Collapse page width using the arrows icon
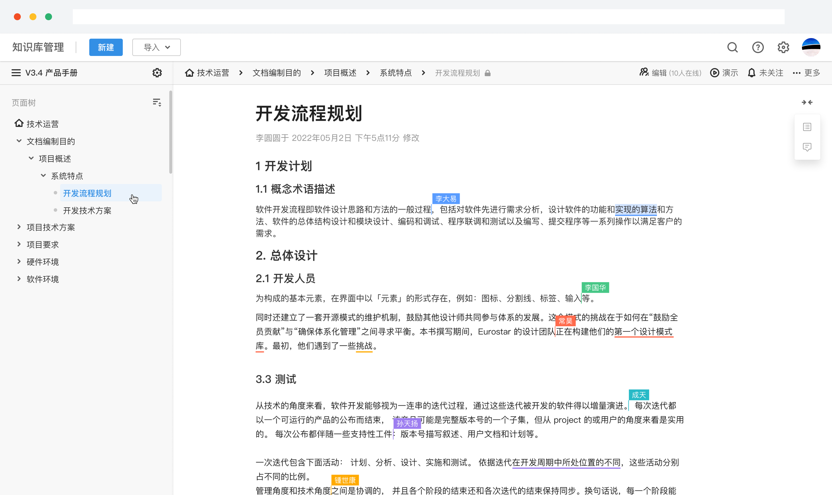Image resolution: width=832 pixels, height=495 pixels. pos(807,102)
